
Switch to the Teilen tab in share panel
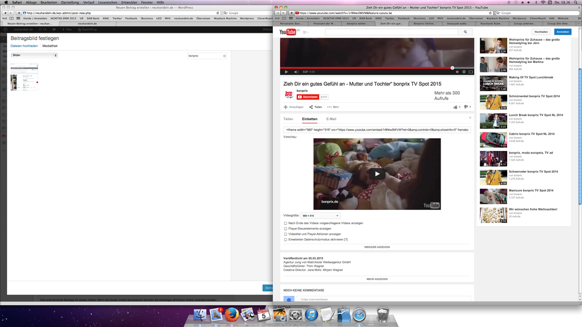288,119
